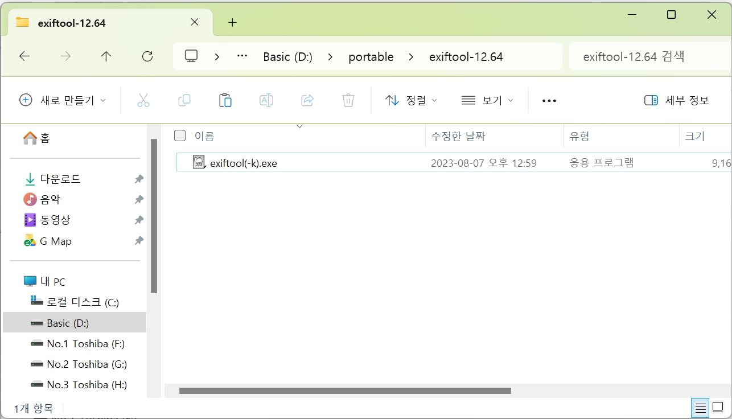
Task: Add a new Explorer tab
Action: pyautogui.click(x=232, y=22)
